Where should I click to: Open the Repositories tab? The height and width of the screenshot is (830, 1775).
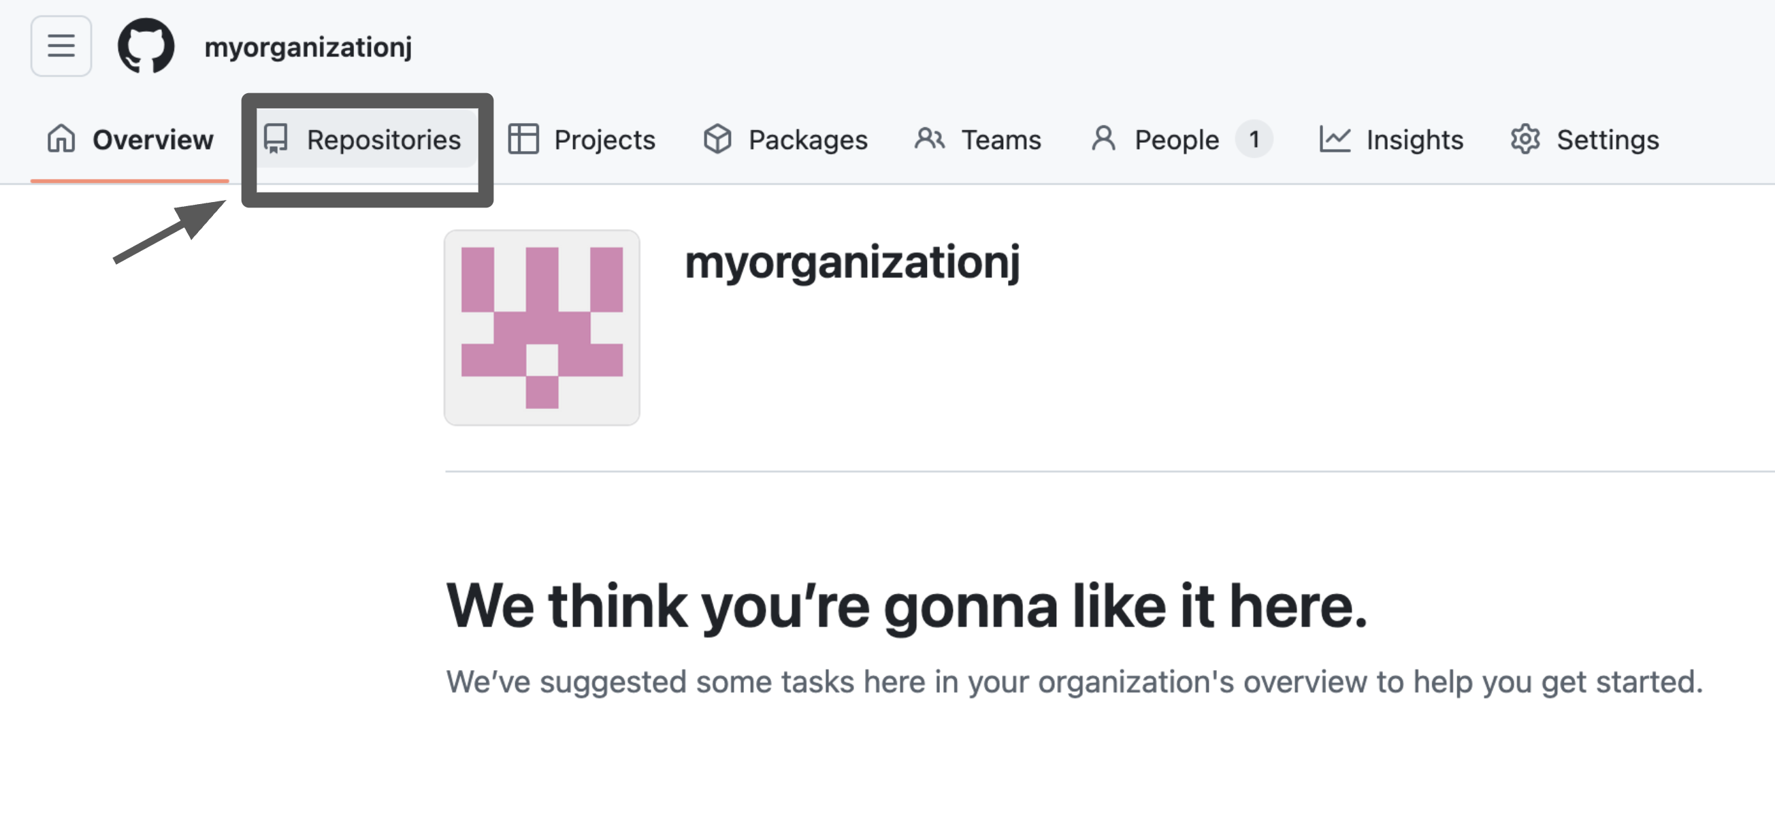(363, 139)
